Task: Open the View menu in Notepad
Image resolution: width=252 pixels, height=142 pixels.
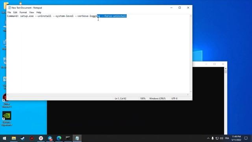Action: [31, 12]
